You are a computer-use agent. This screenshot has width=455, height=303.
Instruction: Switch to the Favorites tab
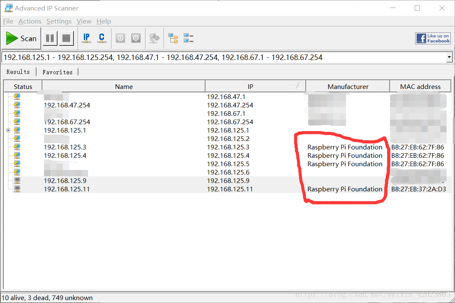57,72
